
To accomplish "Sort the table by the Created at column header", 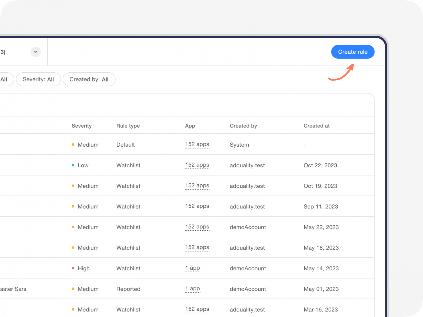I will [316, 126].
